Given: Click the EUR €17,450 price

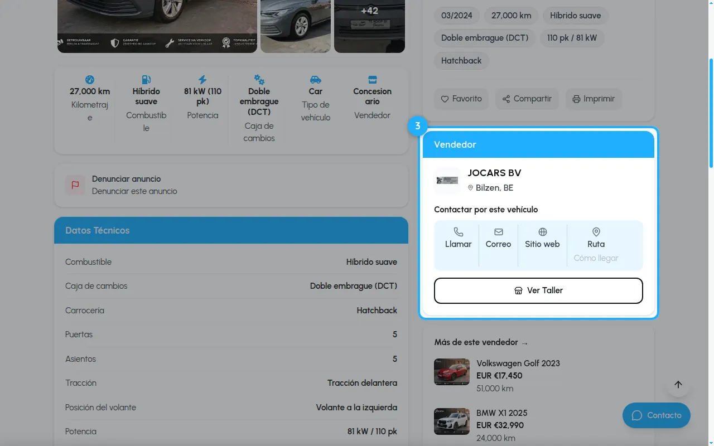Looking at the screenshot, I should pyautogui.click(x=499, y=376).
